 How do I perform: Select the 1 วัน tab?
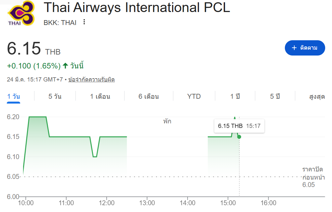[14, 96]
